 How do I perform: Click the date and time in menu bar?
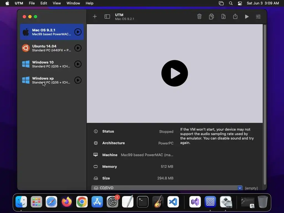[263, 3]
